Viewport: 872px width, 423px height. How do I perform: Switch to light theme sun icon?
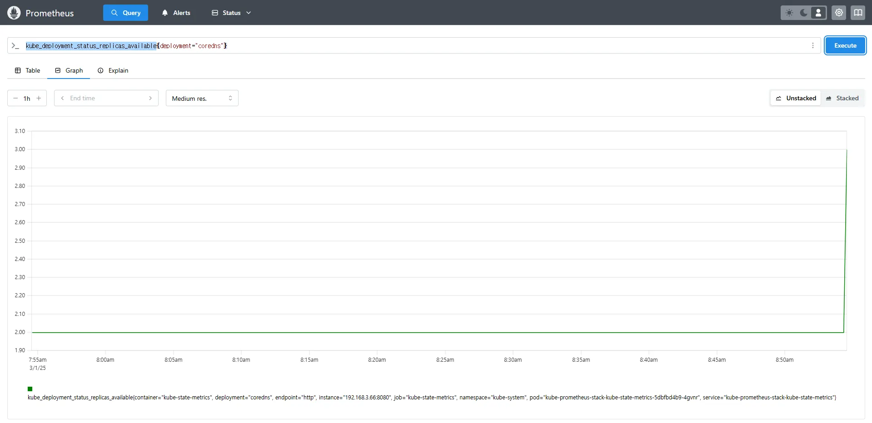click(x=789, y=13)
